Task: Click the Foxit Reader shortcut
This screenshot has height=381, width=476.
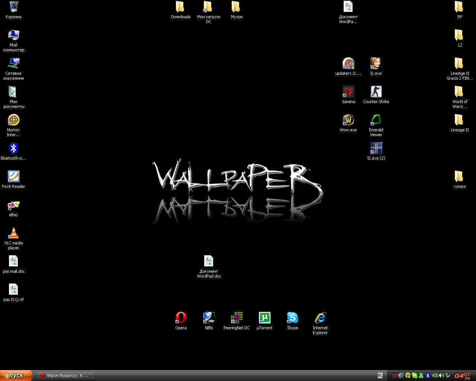Action: 13,177
